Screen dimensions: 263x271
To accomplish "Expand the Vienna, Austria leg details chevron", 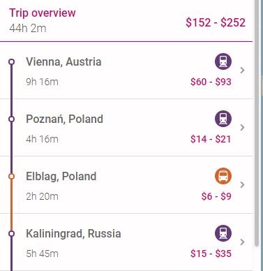I will coord(242,70).
